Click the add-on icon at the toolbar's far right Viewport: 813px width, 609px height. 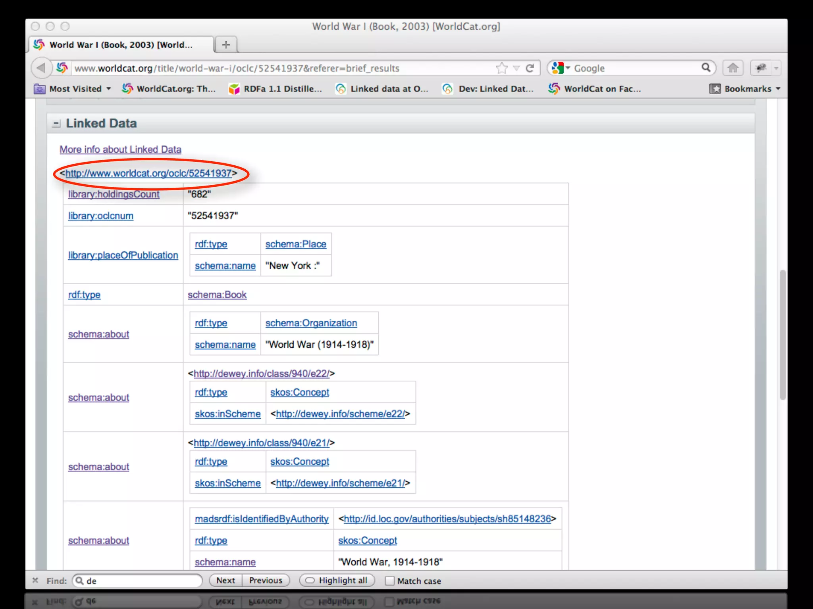(x=761, y=68)
